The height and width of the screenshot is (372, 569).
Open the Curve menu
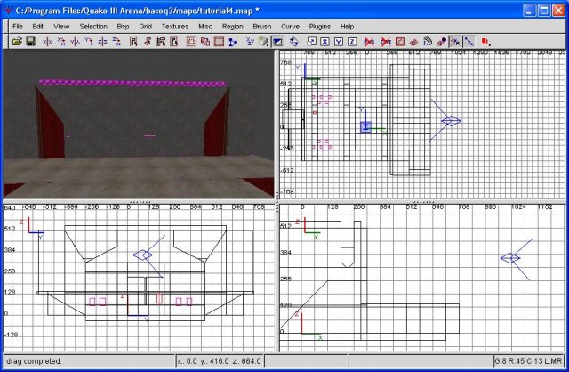290,26
